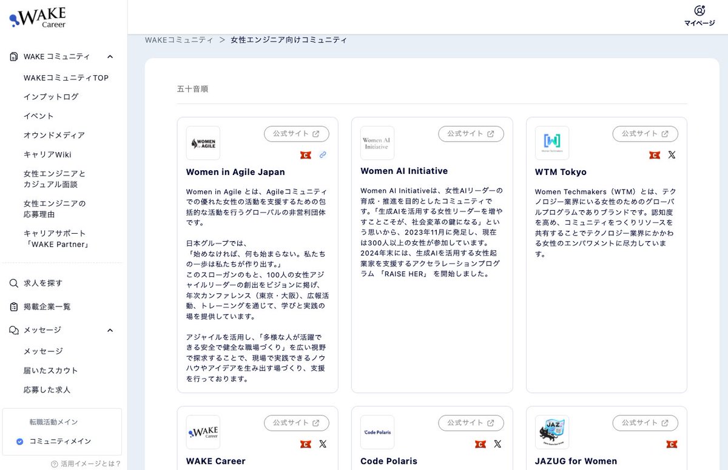Go to イベント page

tap(39, 116)
